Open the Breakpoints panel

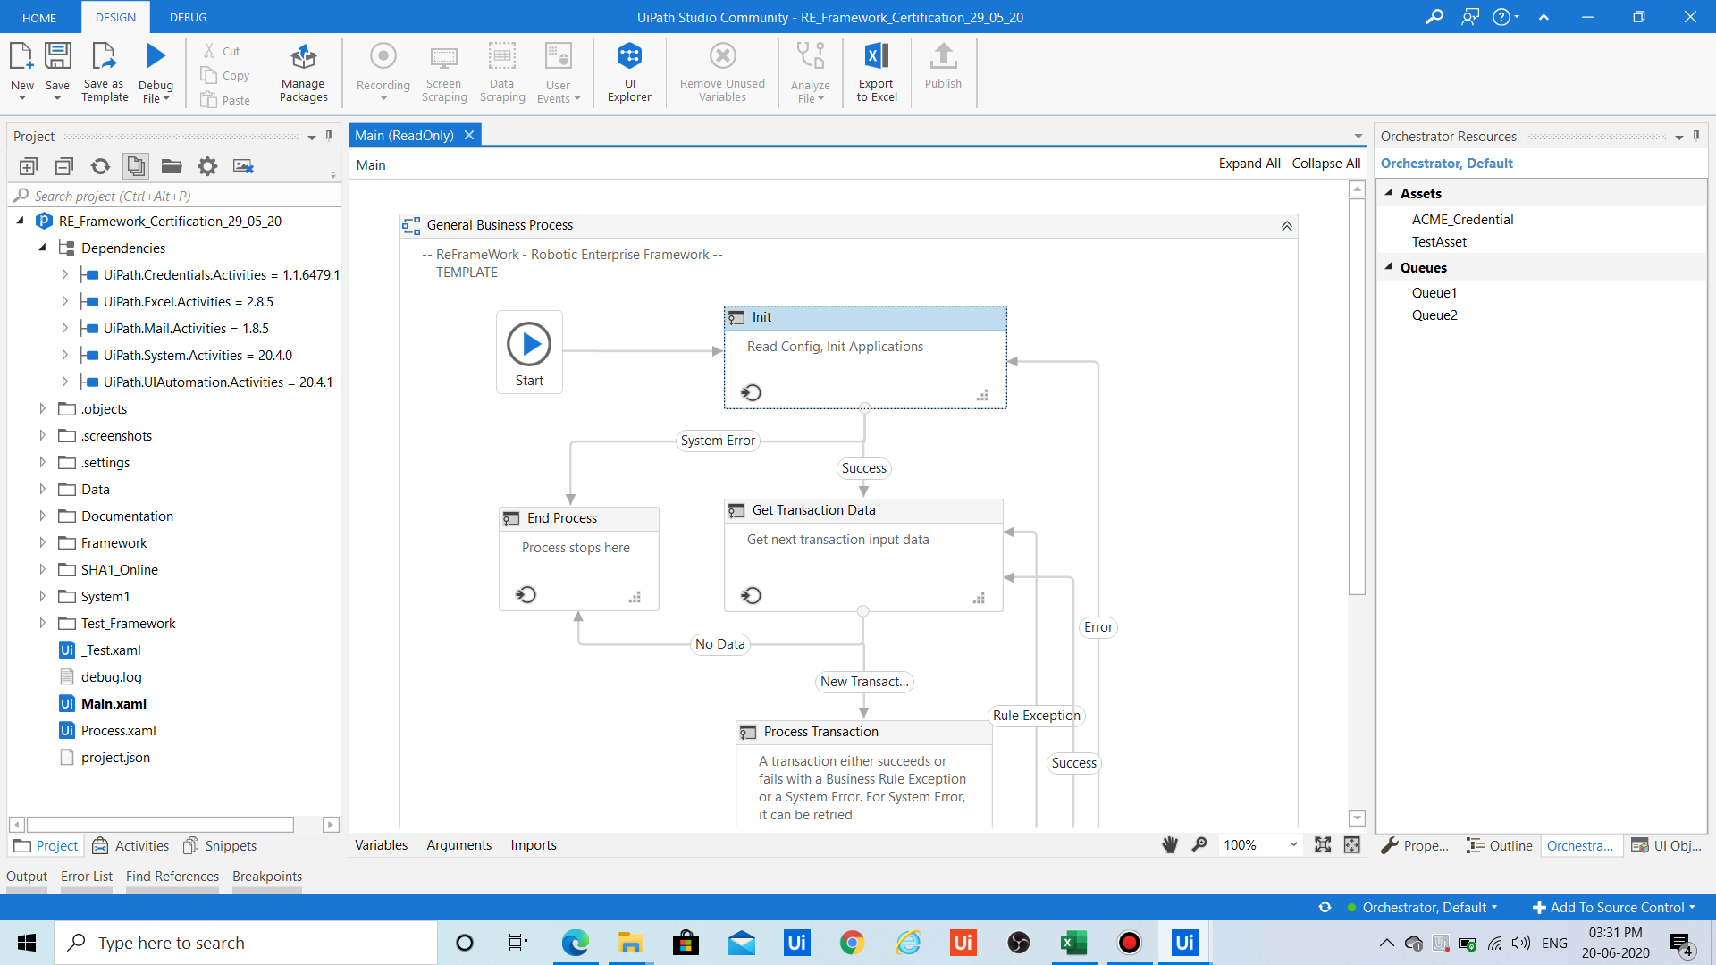tap(267, 877)
